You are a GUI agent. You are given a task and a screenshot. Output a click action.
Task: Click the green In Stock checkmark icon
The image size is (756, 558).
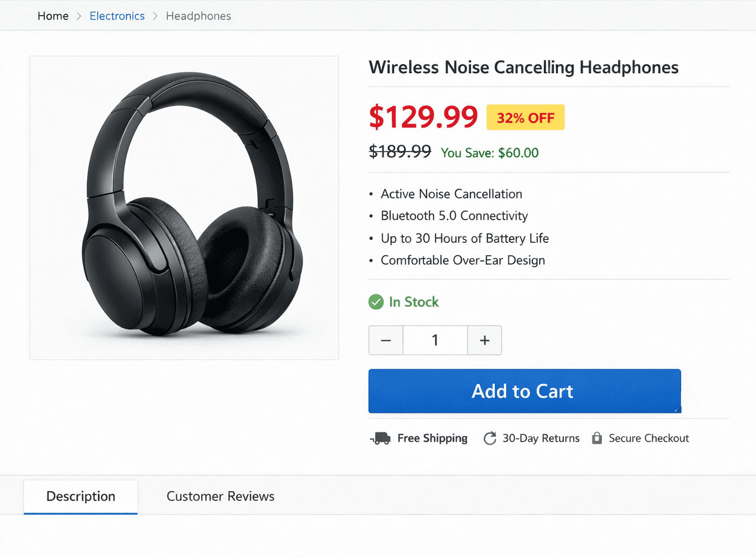point(376,302)
